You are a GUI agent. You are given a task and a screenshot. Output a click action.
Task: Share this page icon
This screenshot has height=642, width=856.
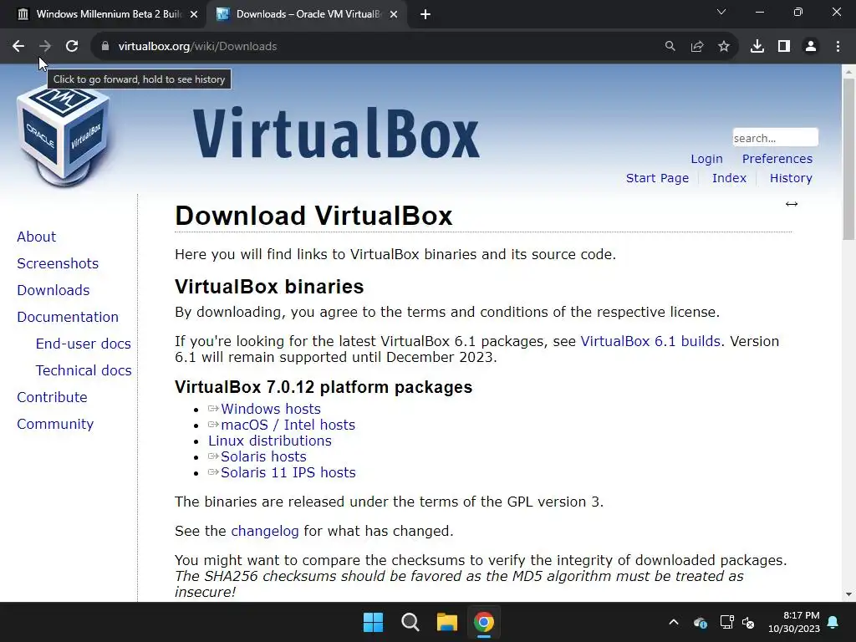(x=697, y=47)
